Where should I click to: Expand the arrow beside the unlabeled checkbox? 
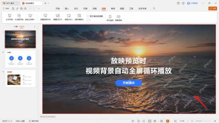tap(90, 20)
